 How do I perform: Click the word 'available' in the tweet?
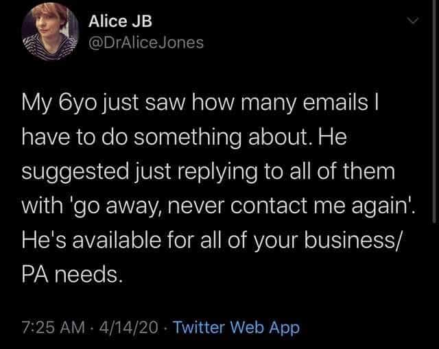[x=117, y=241]
